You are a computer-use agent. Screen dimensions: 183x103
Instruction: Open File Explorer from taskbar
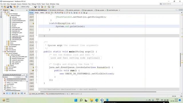[x=91, y=100]
